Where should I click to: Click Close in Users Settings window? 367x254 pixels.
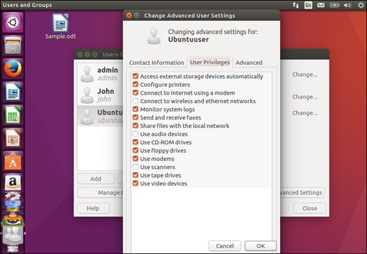click(x=310, y=208)
